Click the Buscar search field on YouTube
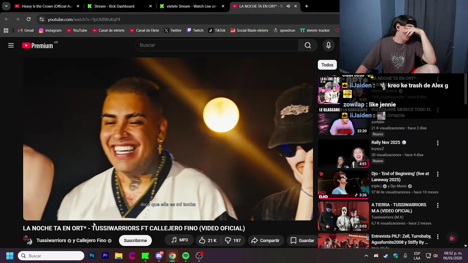This screenshot has height=263, width=468. [216, 45]
